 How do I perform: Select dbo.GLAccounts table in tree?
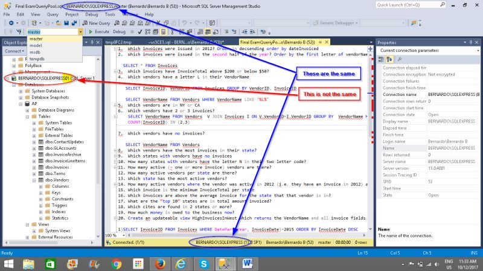tap(61, 148)
